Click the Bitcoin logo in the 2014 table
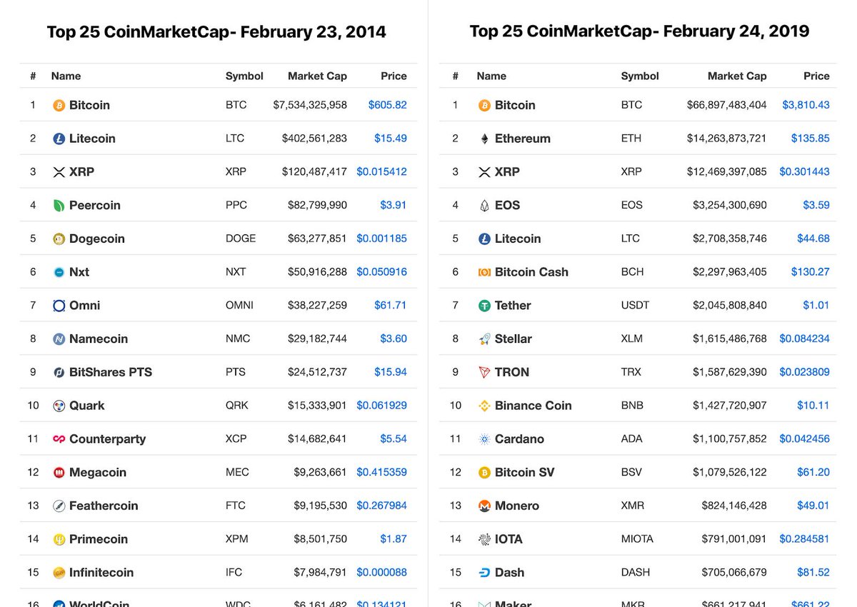This screenshot has height=607, width=857. (x=59, y=105)
